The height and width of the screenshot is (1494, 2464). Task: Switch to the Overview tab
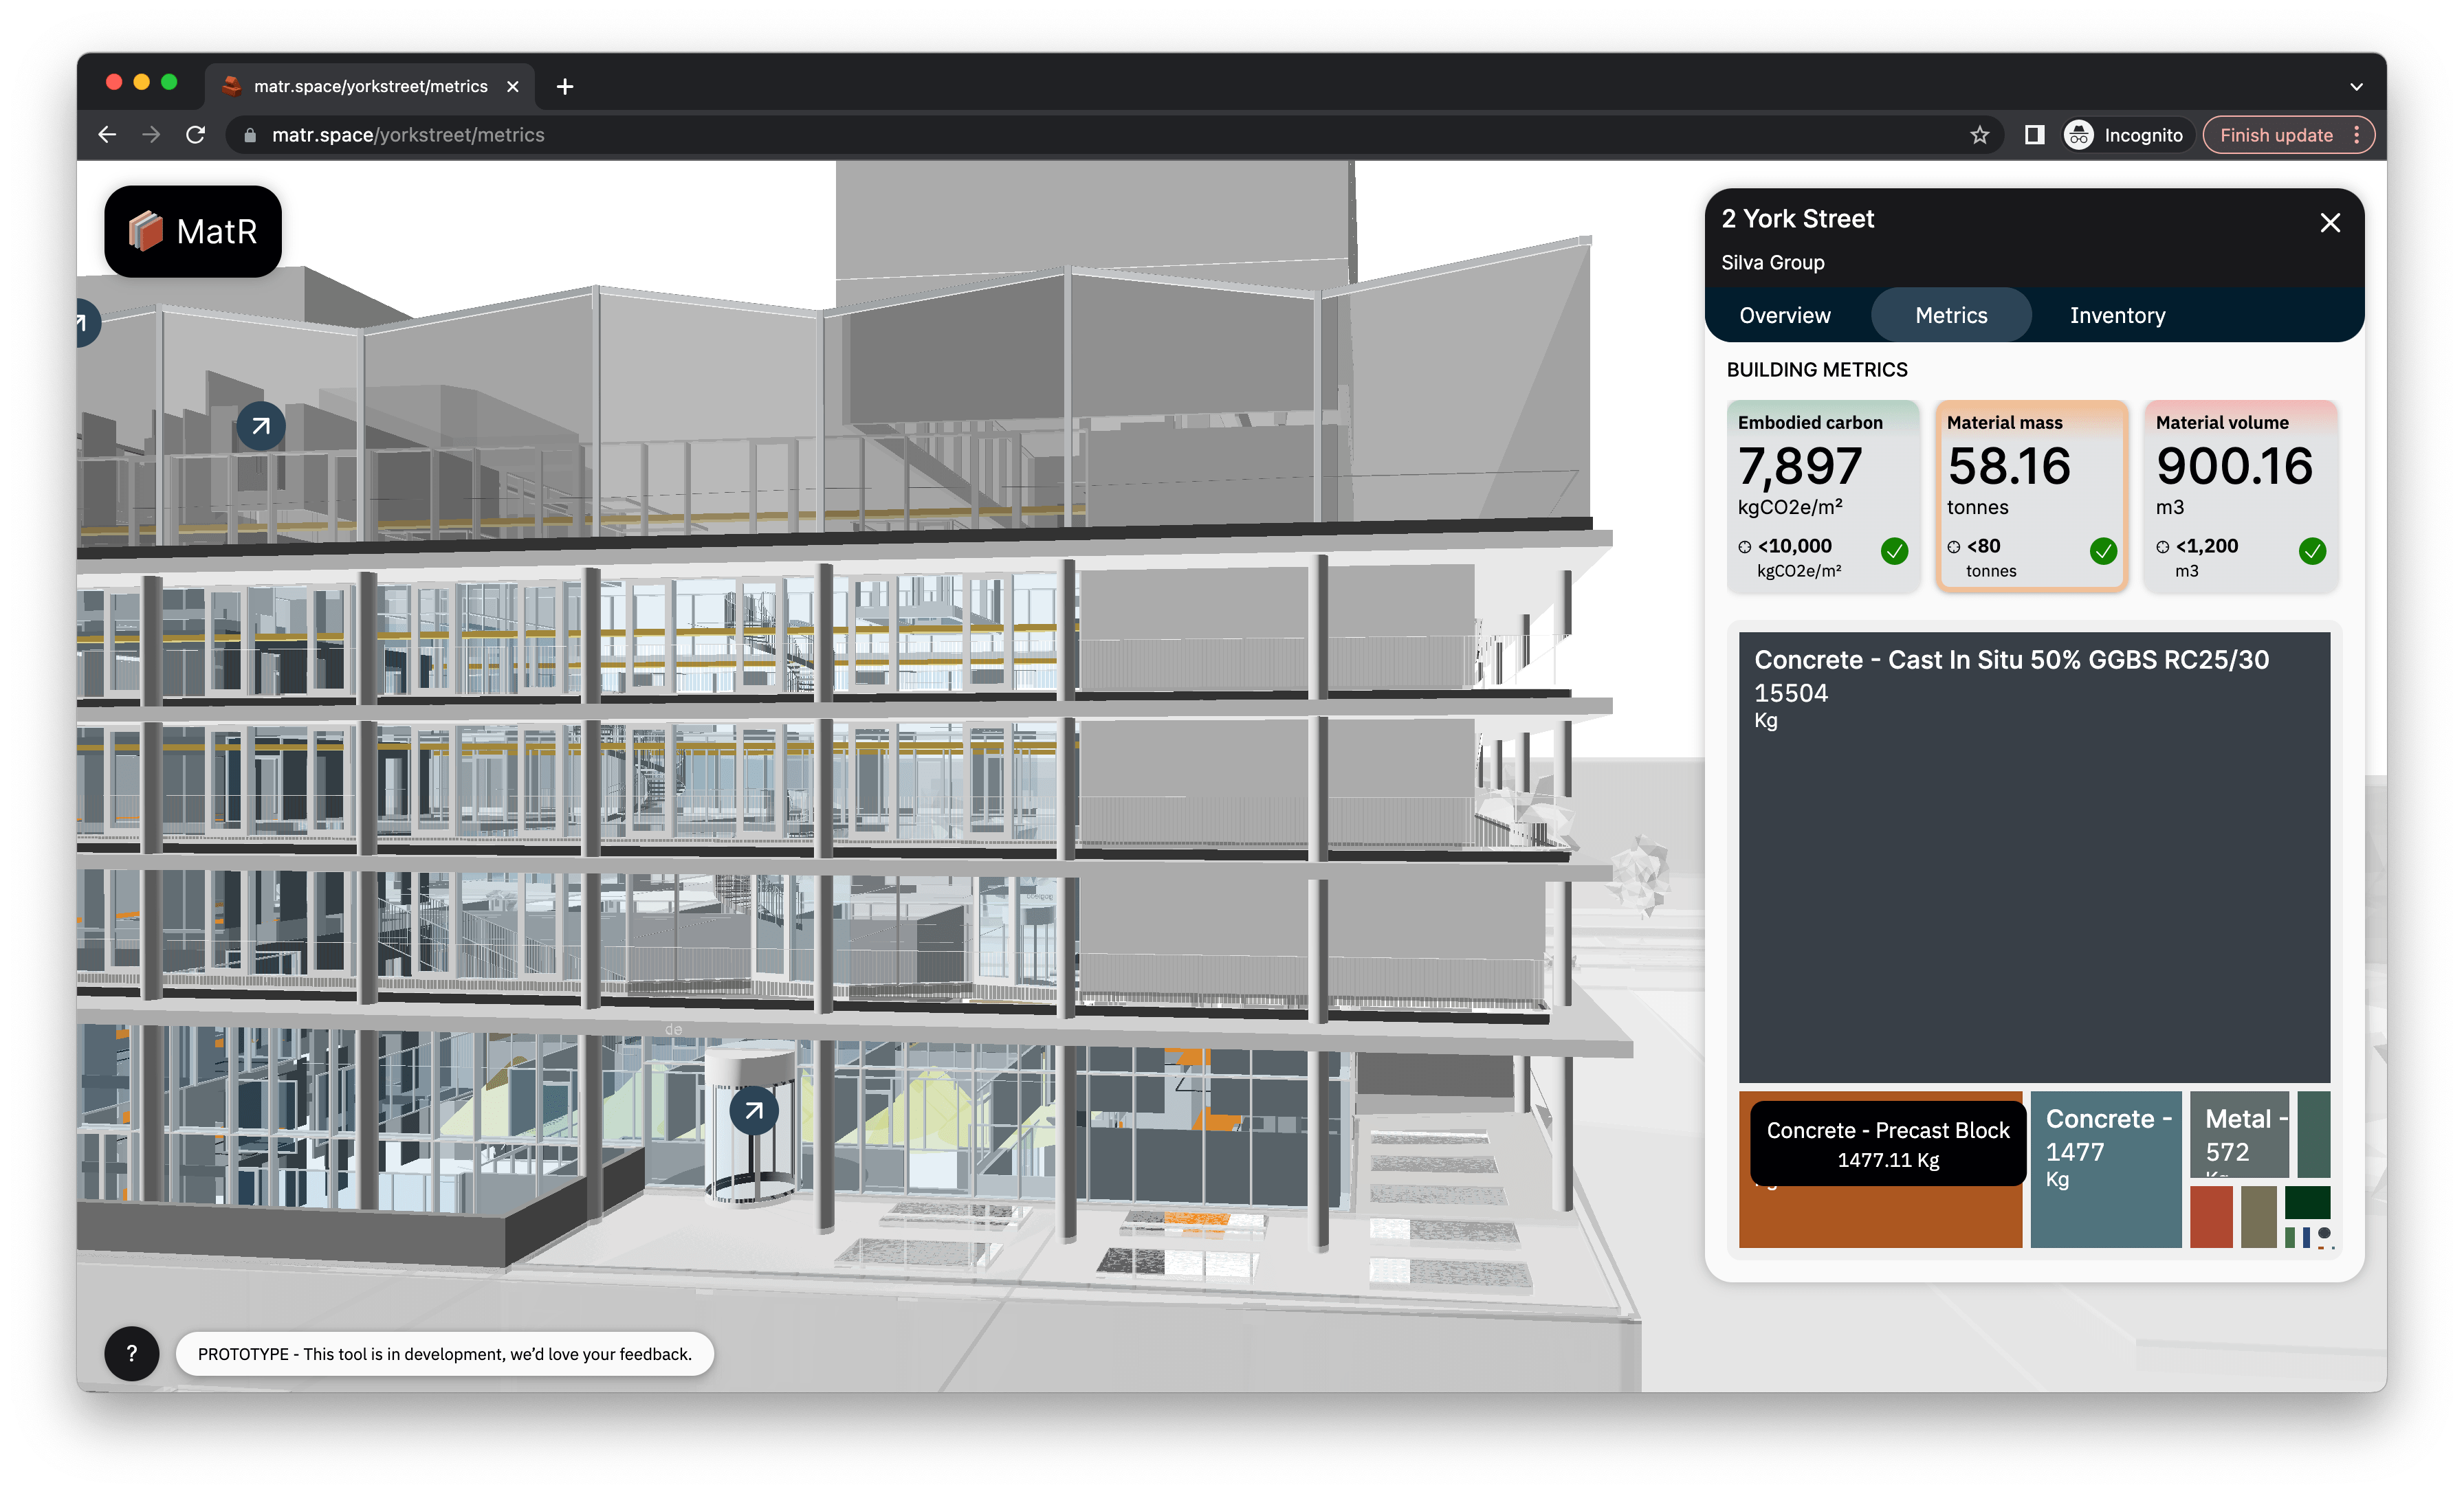(1784, 316)
